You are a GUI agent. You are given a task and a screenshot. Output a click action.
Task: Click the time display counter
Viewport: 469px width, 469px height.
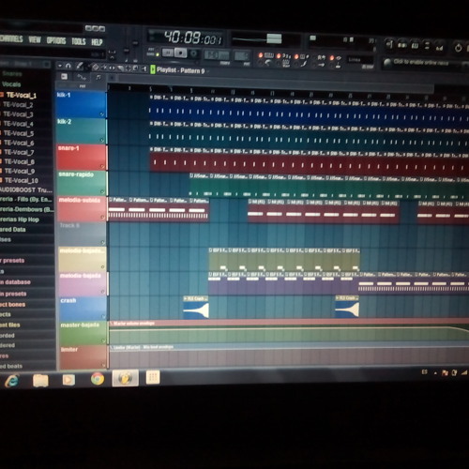[192, 38]
